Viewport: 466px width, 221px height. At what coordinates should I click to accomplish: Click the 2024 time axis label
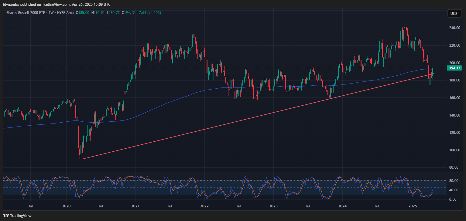point(342,206)
